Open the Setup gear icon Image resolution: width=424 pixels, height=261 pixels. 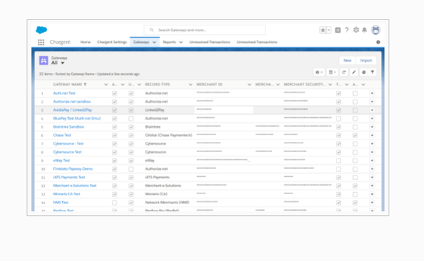(356, 30)
